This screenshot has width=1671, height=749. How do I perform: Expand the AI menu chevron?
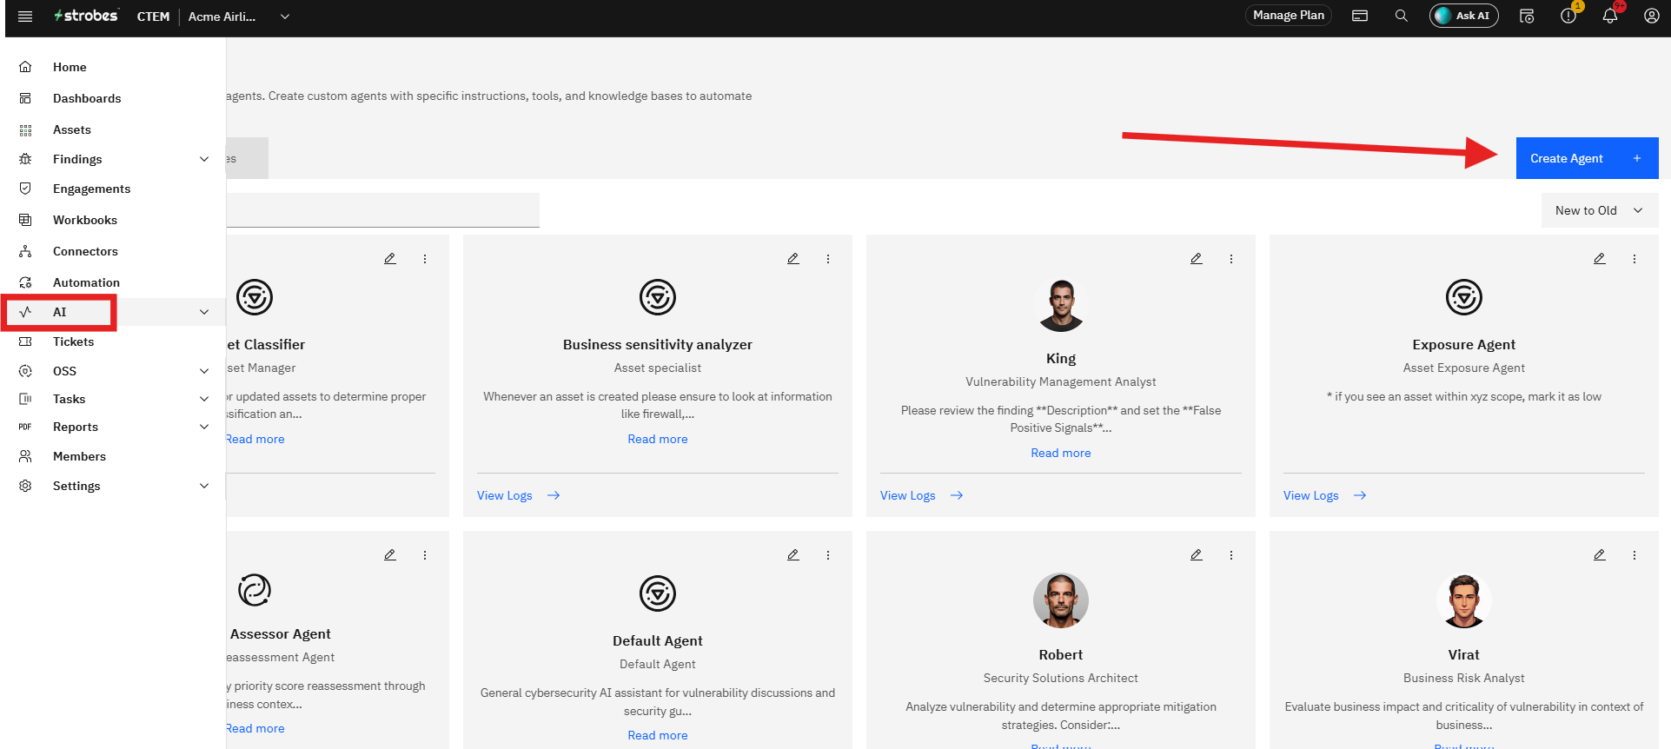204,312
